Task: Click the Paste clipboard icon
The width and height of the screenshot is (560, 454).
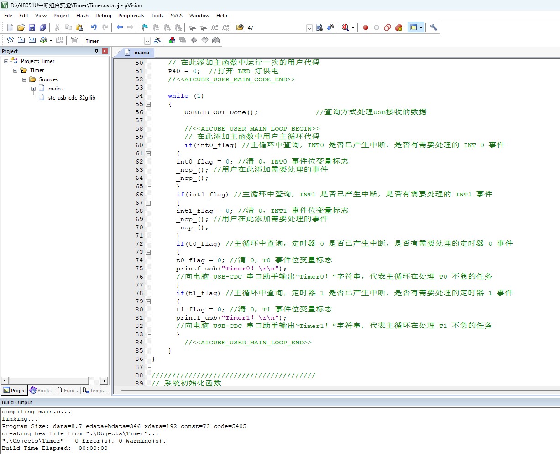Action: (79, 27)
